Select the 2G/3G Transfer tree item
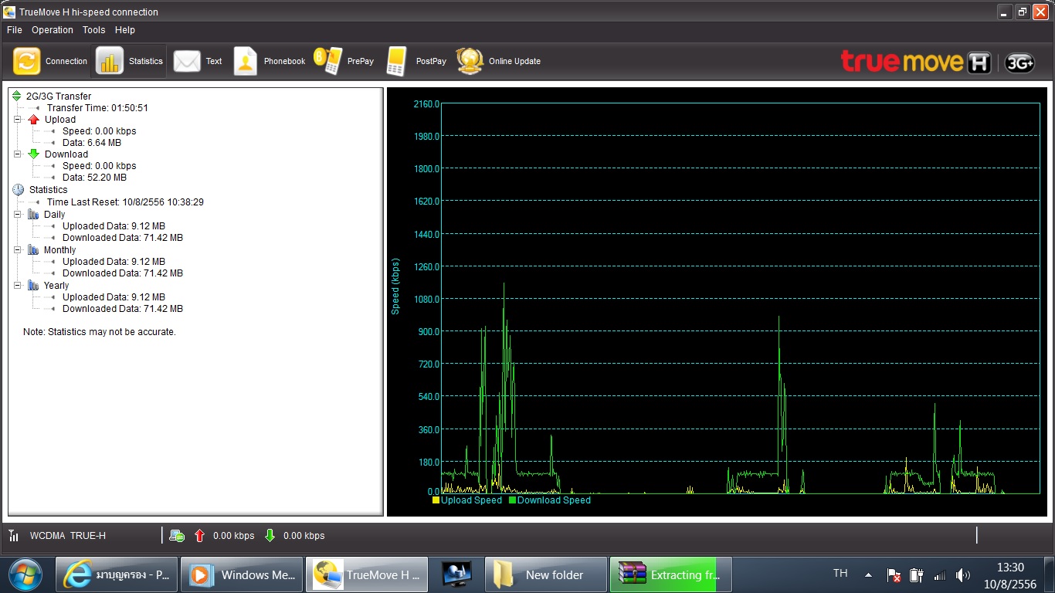This screenshot has height=593, width=1055. (58, 97)
